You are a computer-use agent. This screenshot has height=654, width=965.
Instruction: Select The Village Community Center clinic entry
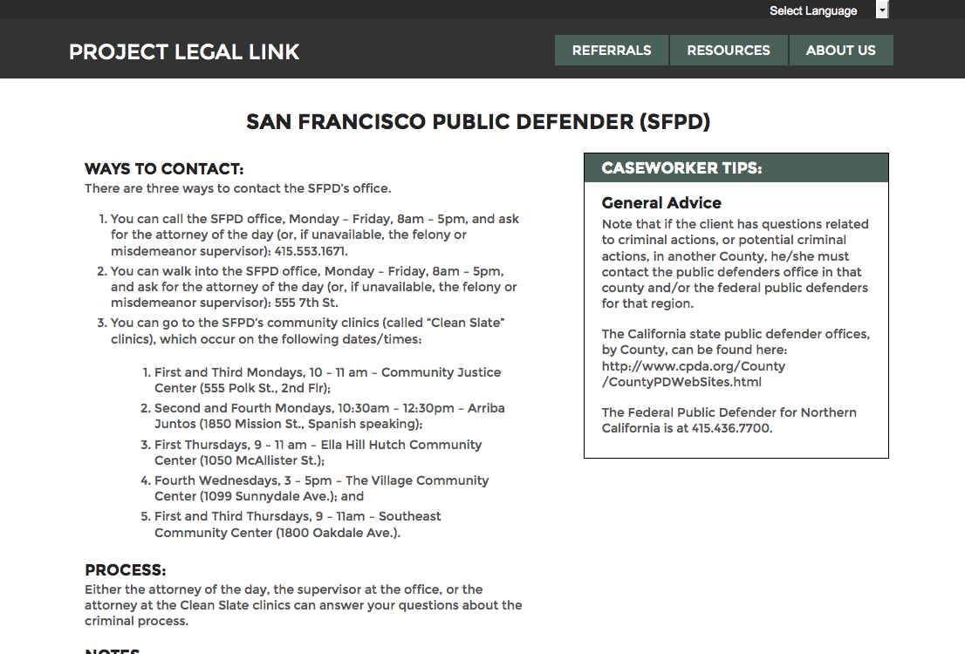tap(321, 487)
